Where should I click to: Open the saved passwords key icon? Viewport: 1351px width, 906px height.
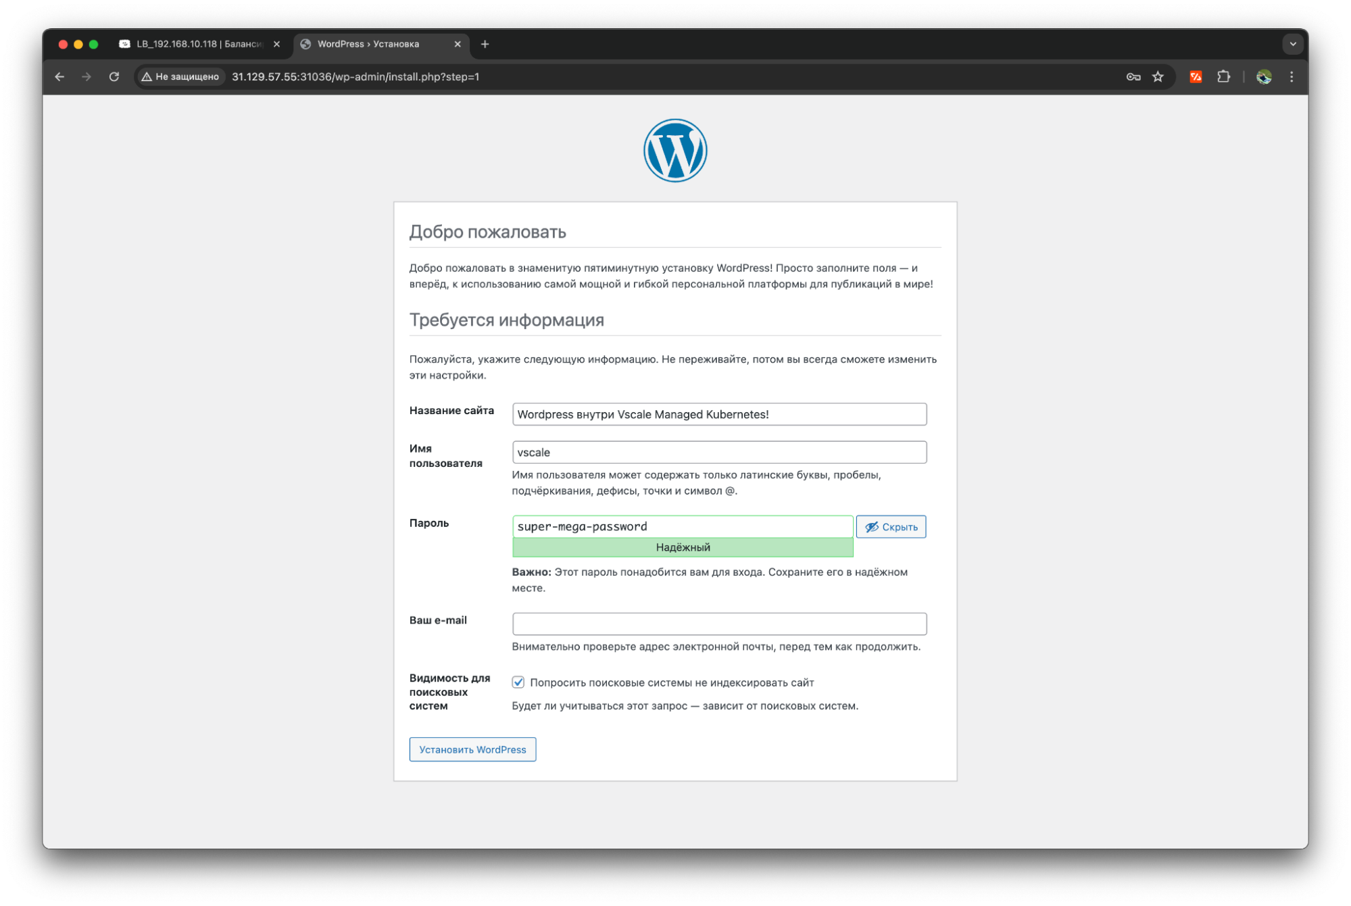click(x=1133, y=77)
